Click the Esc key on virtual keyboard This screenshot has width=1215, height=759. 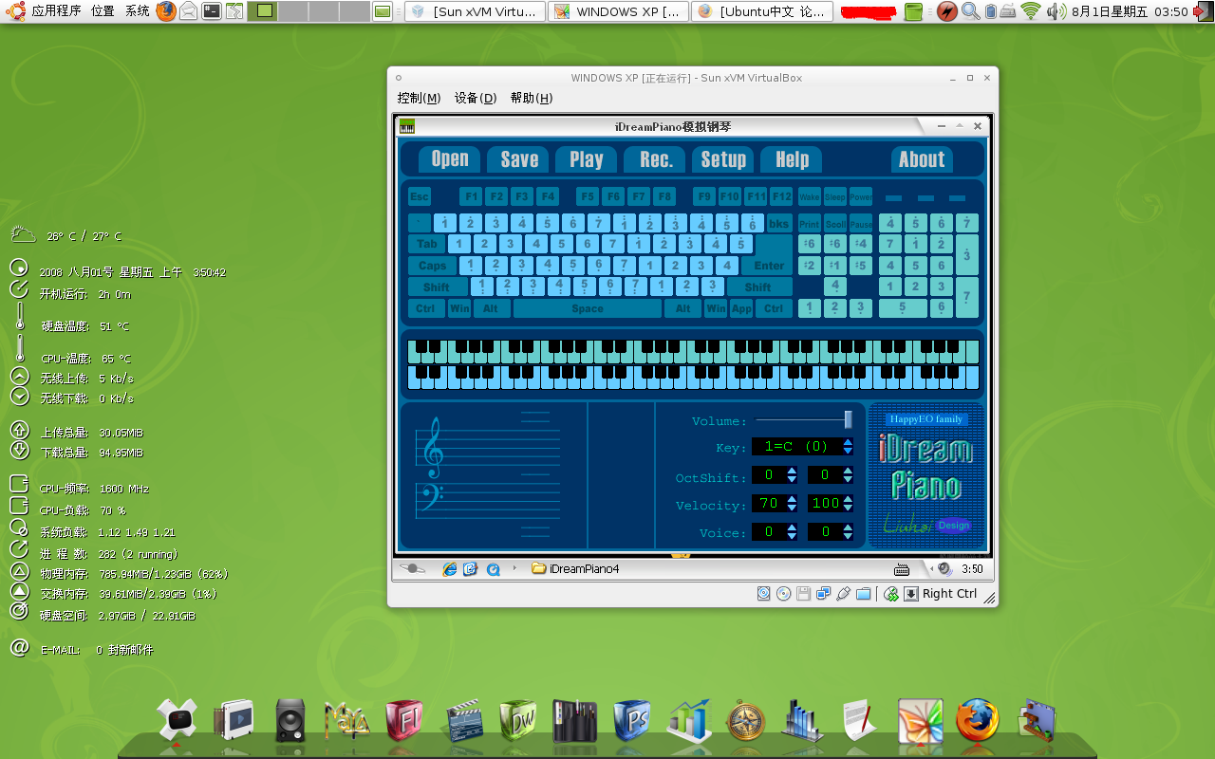(x=420, y=196)
